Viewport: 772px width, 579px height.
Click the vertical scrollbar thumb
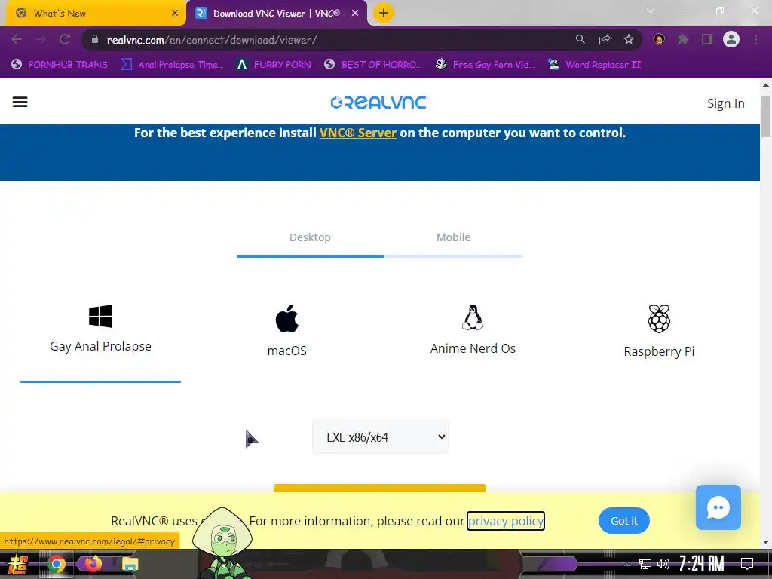click(x=766, y=117)
